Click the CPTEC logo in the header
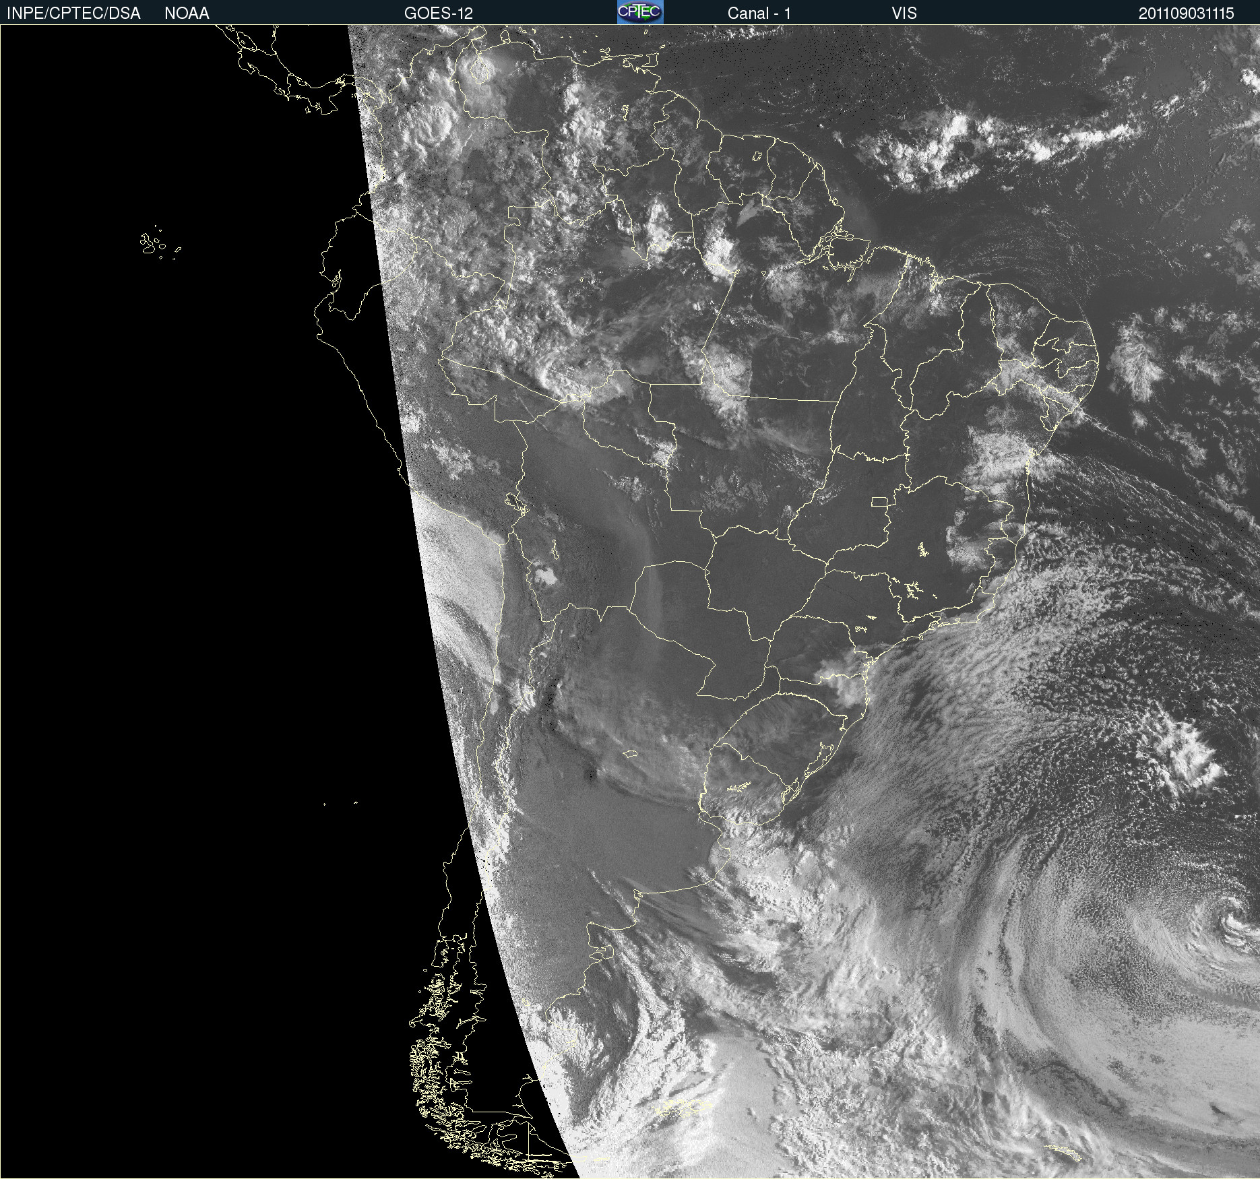Screen dimensions: 1260x1179 (x=640, y=12)
